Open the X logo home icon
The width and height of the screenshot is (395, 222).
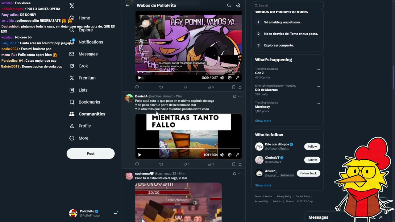[x=72, y=6]
